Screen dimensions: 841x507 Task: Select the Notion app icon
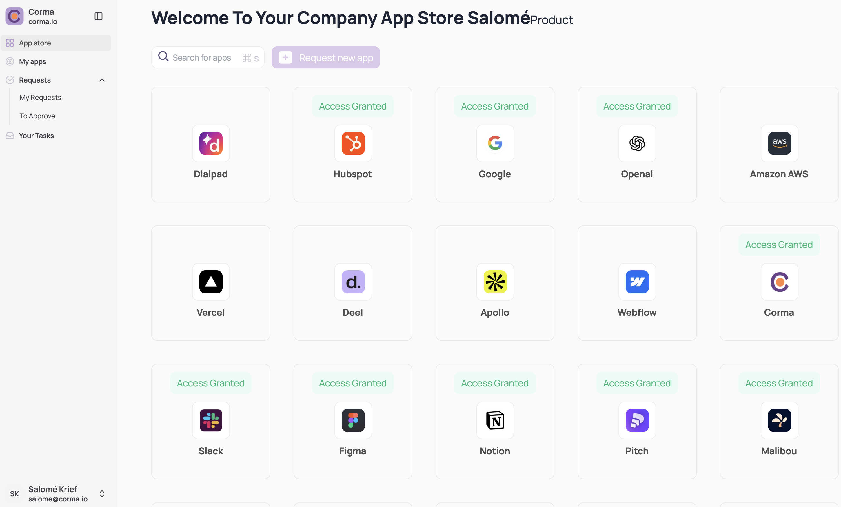coord(495,420)
